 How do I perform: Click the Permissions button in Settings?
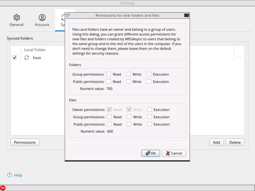25,142
